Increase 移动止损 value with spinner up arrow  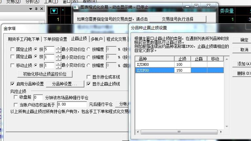click(58, 64)
